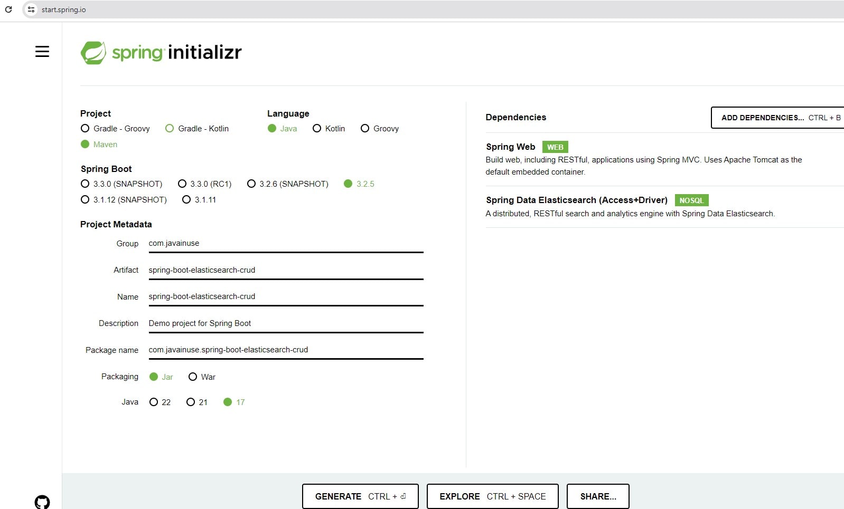Click the Add Dependencies button
Screen dimensions: 844x509
click(x=777, y=118)
